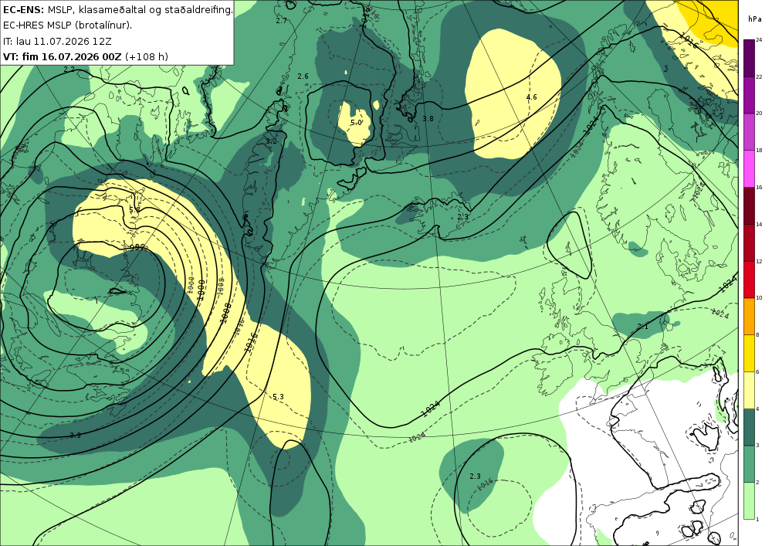Select the crimson 12–14 hPa legend swatch
This screenshot has width=772, height=546.
click(749, 242)
